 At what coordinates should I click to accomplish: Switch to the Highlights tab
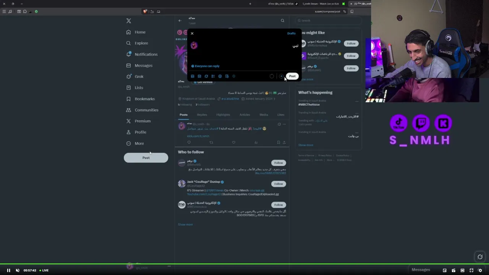(223, 115)
